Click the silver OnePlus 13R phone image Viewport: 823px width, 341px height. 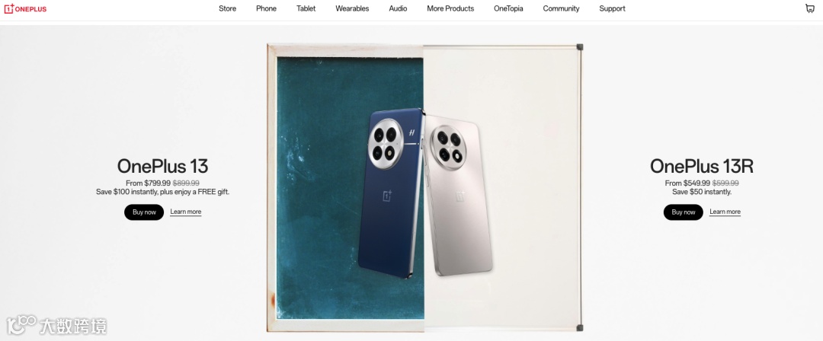(458, 194)
